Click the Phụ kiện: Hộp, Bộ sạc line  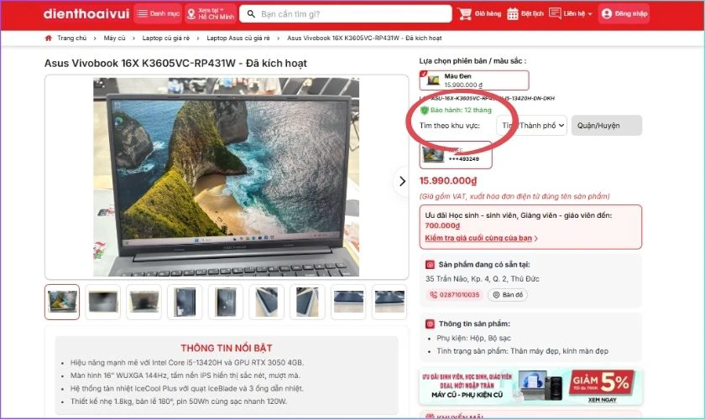click(473, 339)
